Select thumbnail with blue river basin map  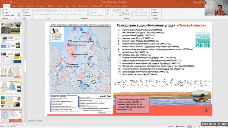pos(11,86)
